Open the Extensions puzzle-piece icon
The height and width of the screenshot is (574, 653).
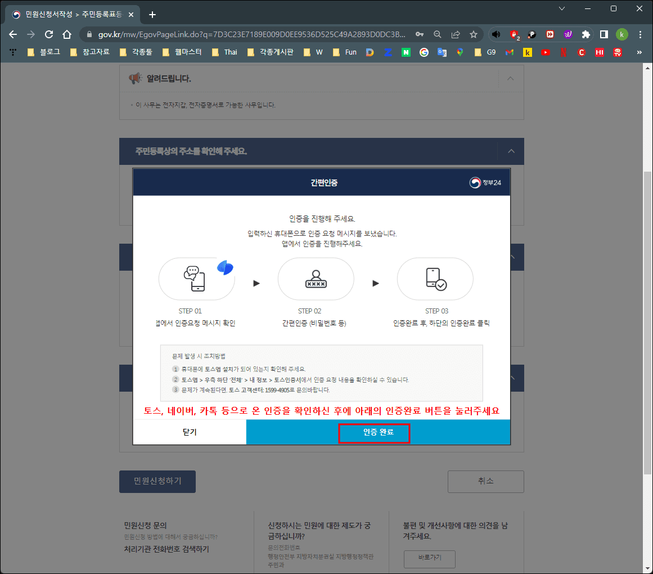pyautogui.click(x=585, y=34)
